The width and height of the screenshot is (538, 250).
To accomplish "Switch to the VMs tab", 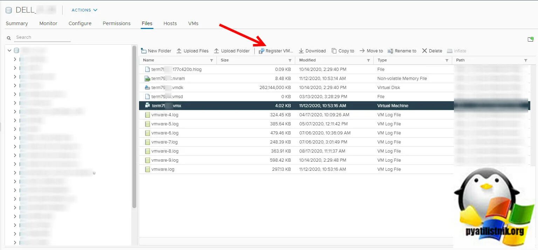I will tap(193, 23).
